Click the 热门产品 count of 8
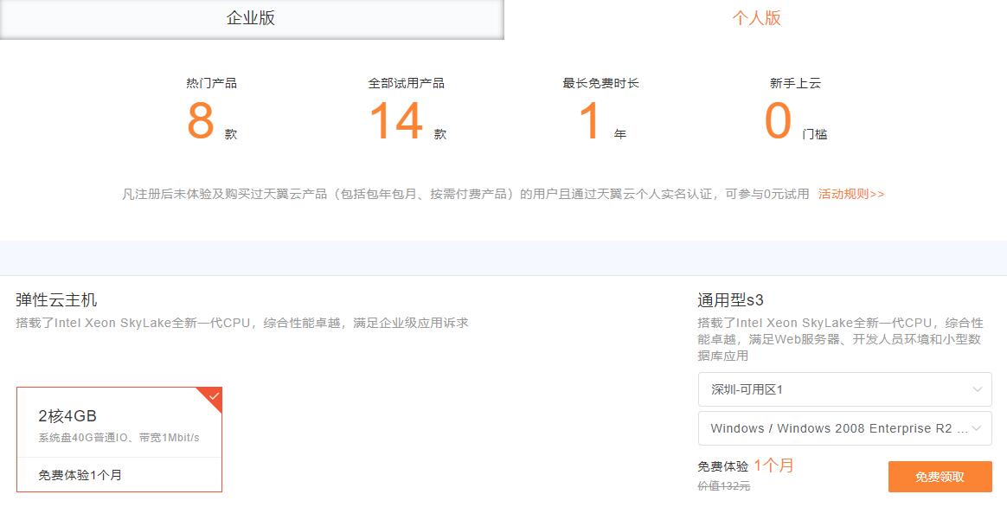1007x520 pixels. coord(202,121)
